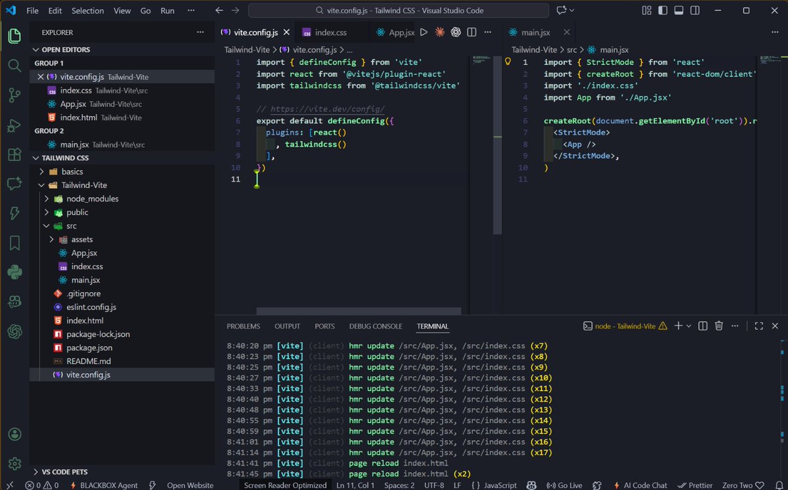Click Open Website in status bar
This screenshot has width=788, height=490.
[x=190, y=485]
